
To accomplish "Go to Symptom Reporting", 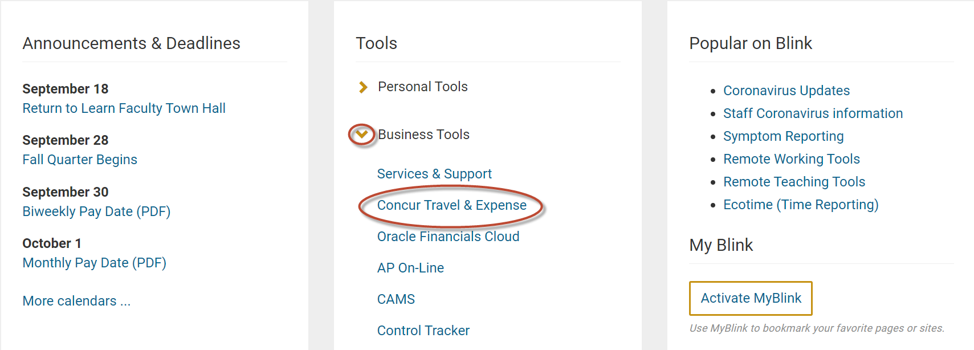I will [783, 136].
